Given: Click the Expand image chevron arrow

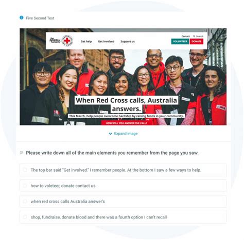Looking at the screenshot, I should click(x=111, y=134).
